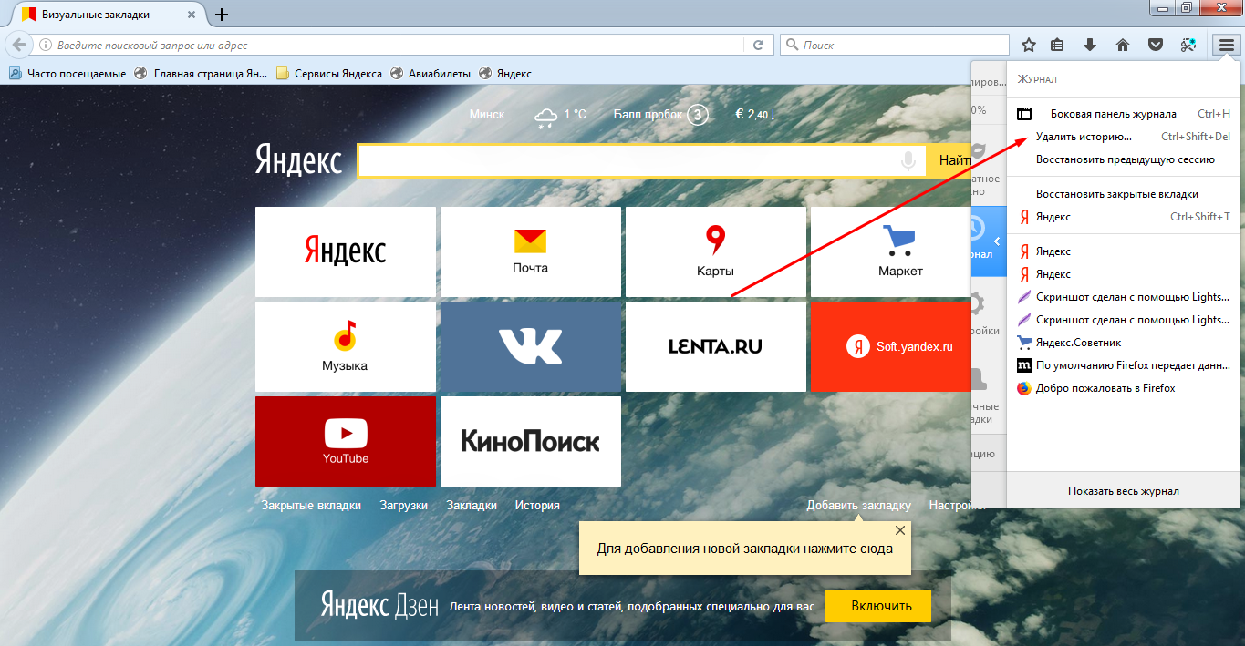Viewport: 1245px width, 646px height.
Task: Open the Почта tile
Action: 531,251
